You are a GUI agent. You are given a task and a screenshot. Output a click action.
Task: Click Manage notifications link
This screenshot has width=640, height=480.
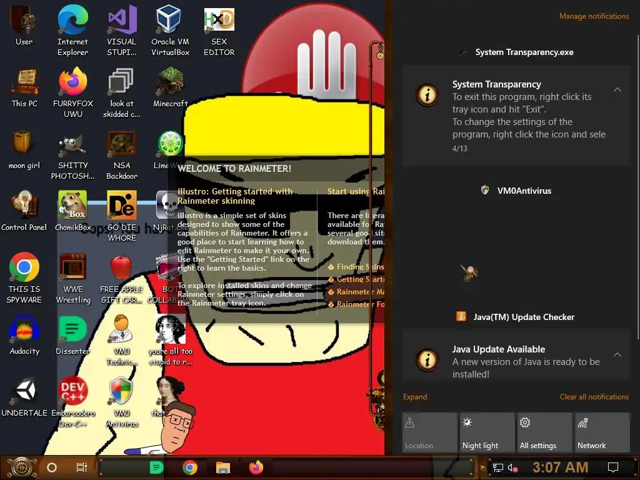[x=594, y=16]
